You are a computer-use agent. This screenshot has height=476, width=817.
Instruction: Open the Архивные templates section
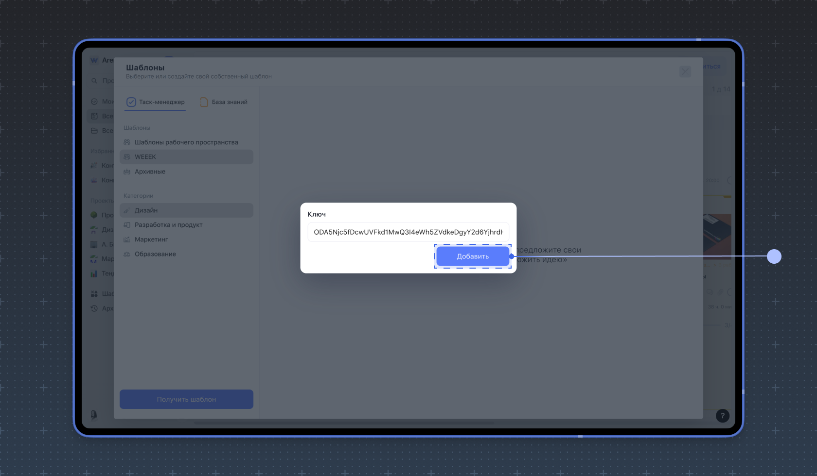150,171
